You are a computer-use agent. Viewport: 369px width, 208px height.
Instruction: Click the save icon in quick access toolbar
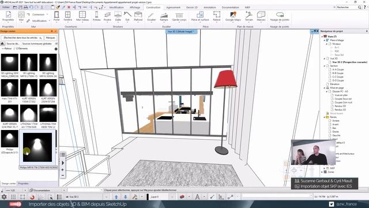21,8
